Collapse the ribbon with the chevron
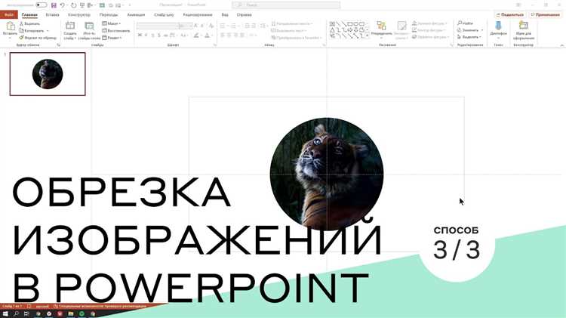566x318 pixels. [x=561, y=45]
